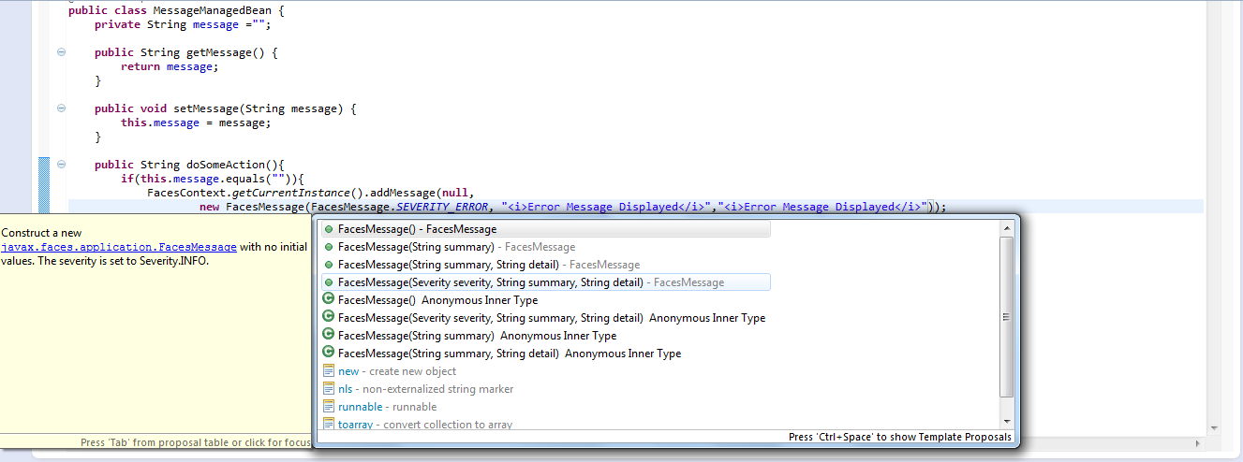Click the template icon beside 'nls'
1243x462 pixels.
tap(328, 389)
